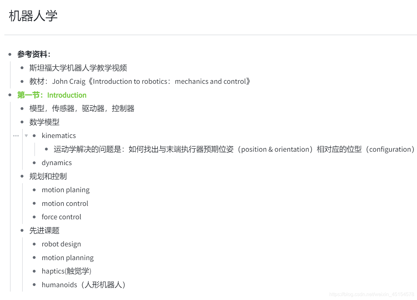Viewport: 417px width, 300px height.
Task: Select the haptics(触觉学) item
Action: point(66,271)
